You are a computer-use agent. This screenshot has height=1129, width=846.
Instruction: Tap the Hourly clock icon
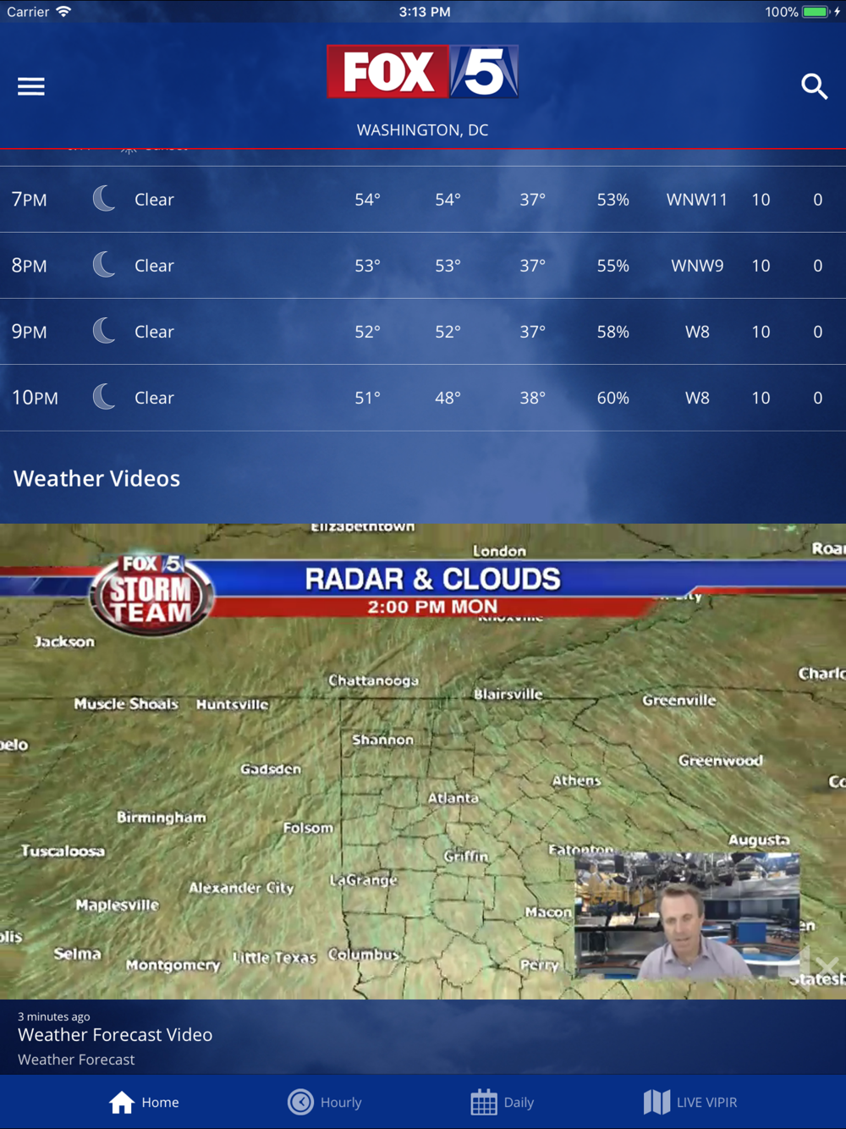(300, 1102)
